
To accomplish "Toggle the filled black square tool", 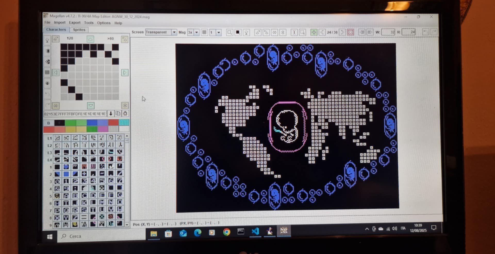I will click(x=238, y=32).
